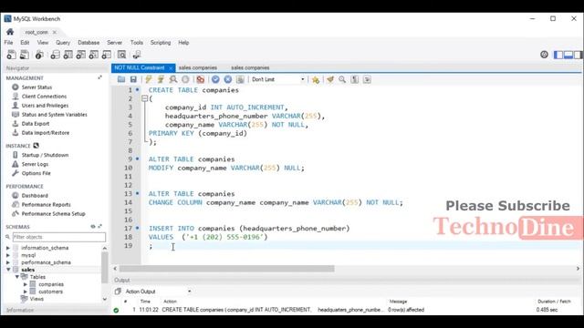Open the Scripting menu

pos(161,43)
